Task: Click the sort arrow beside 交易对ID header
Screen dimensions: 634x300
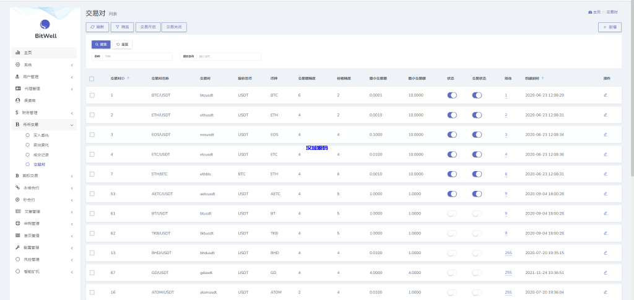Action: [x=128, y=79]
